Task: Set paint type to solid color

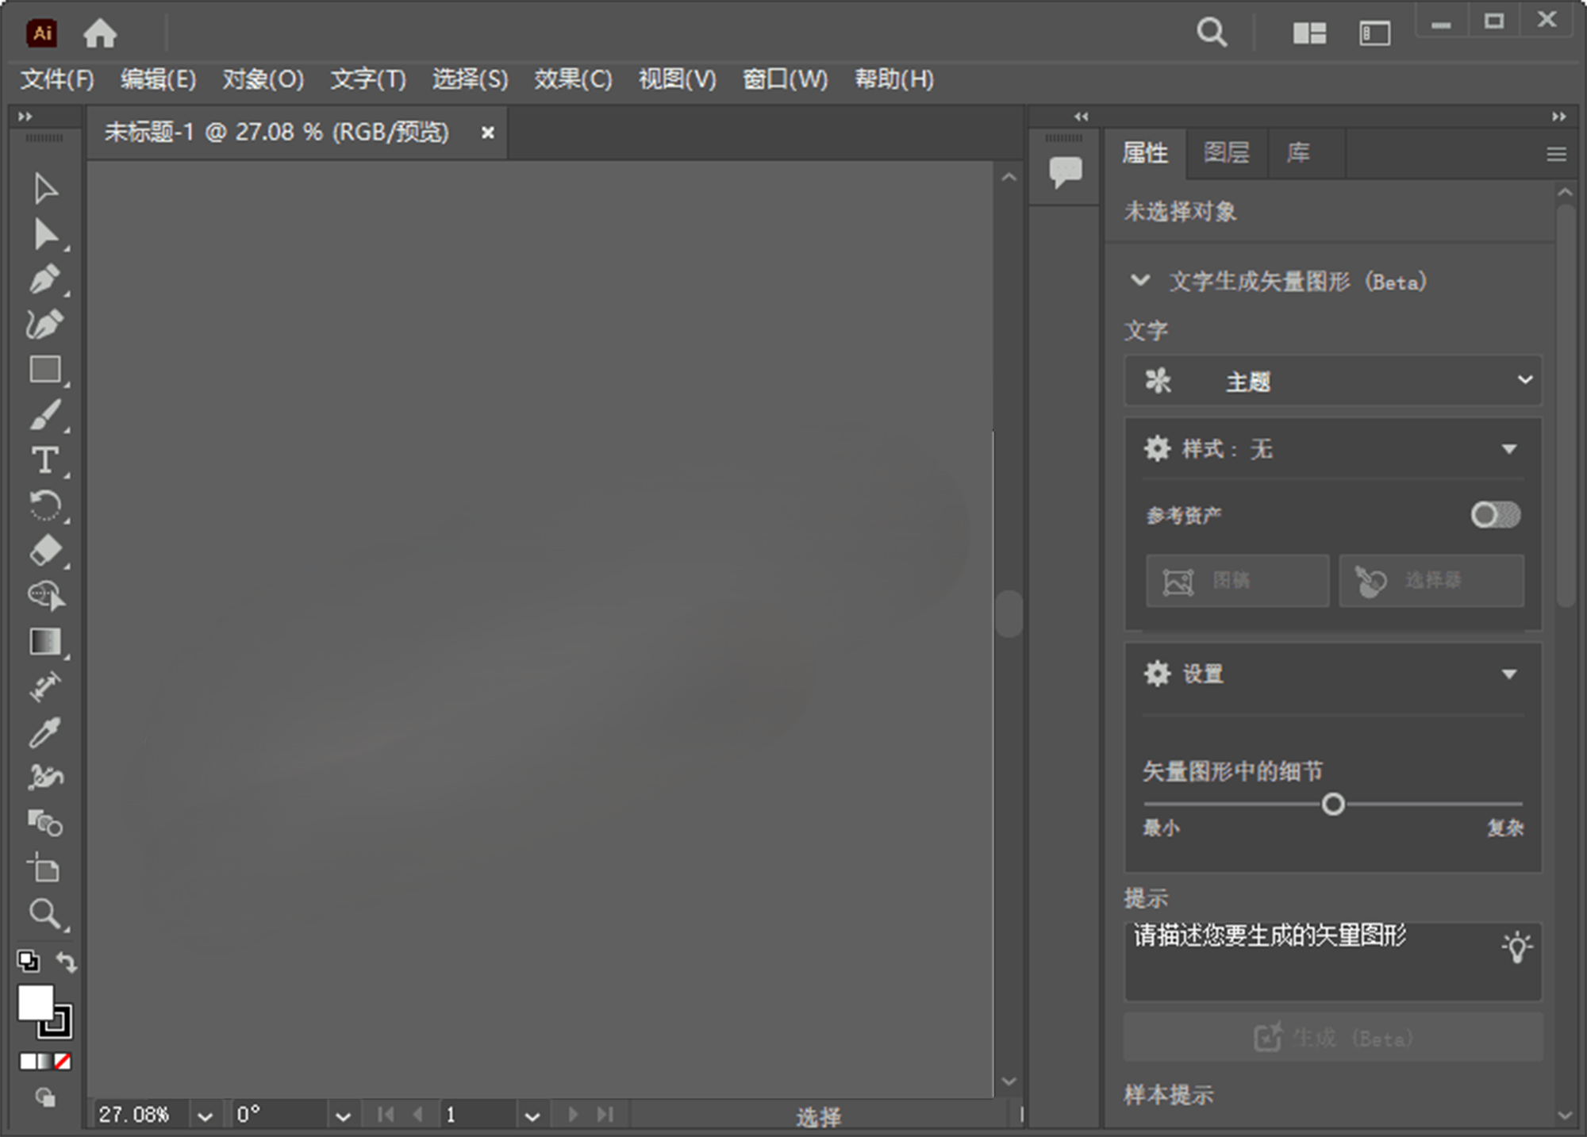Action: tap(28, 1061)
